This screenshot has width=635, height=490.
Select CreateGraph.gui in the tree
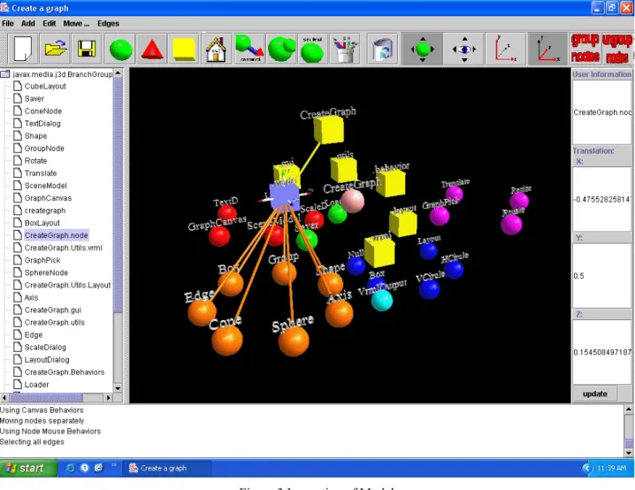pos(53,310)
